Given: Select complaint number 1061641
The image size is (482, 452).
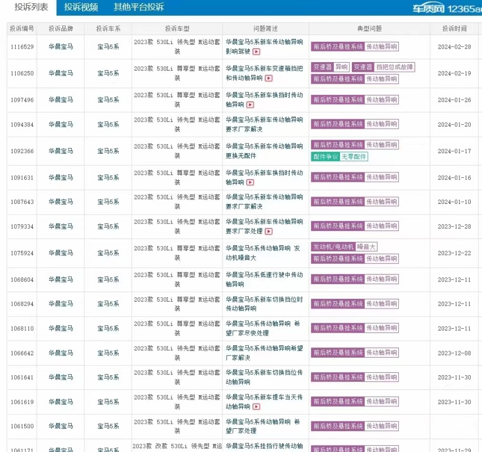Looking at the screenshot, I should click(22, 377).
